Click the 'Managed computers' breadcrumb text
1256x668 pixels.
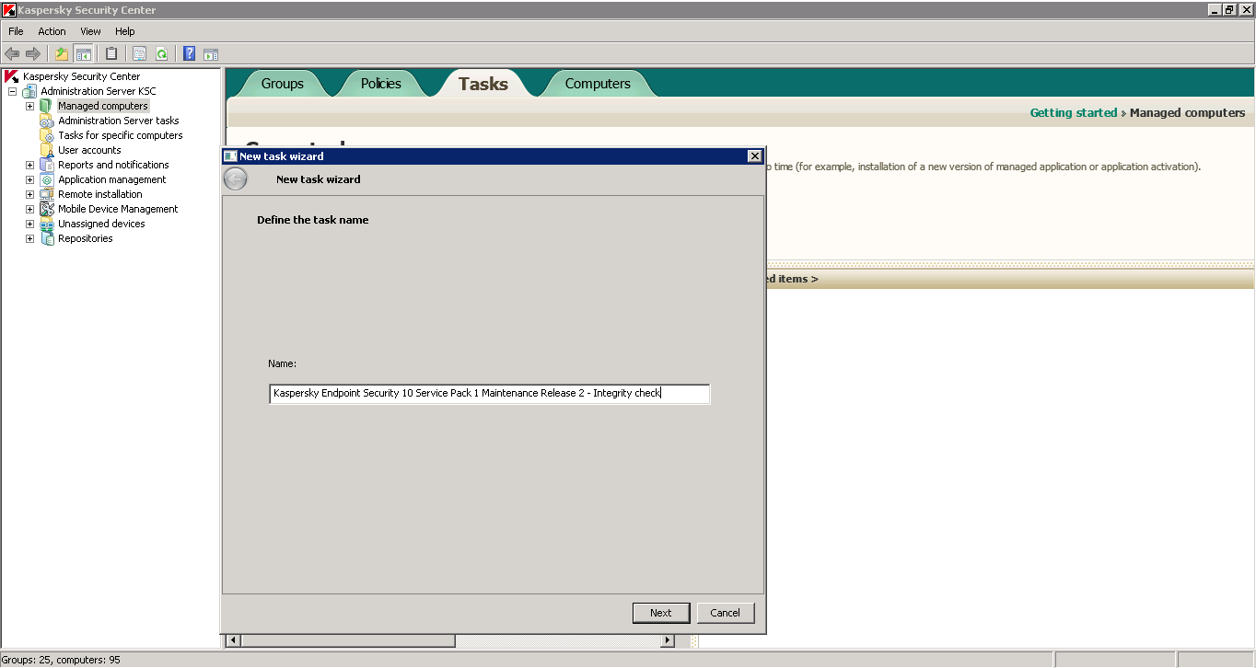[x=1187, y=113]
